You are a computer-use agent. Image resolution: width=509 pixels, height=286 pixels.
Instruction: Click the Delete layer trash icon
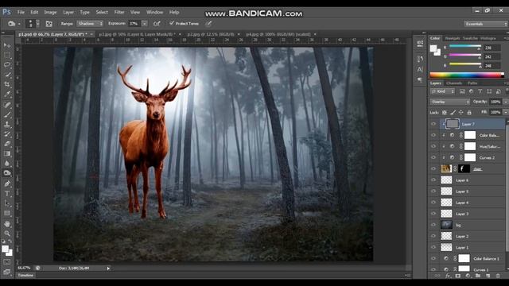(498, 276)
